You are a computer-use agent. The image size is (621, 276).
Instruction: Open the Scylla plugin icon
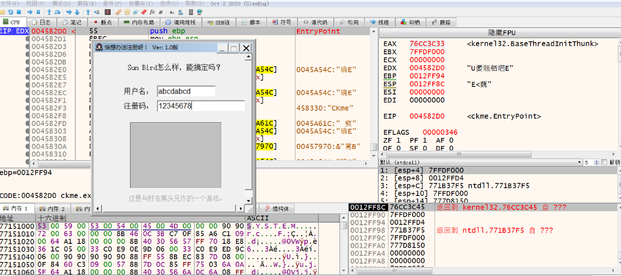[108, 11]
